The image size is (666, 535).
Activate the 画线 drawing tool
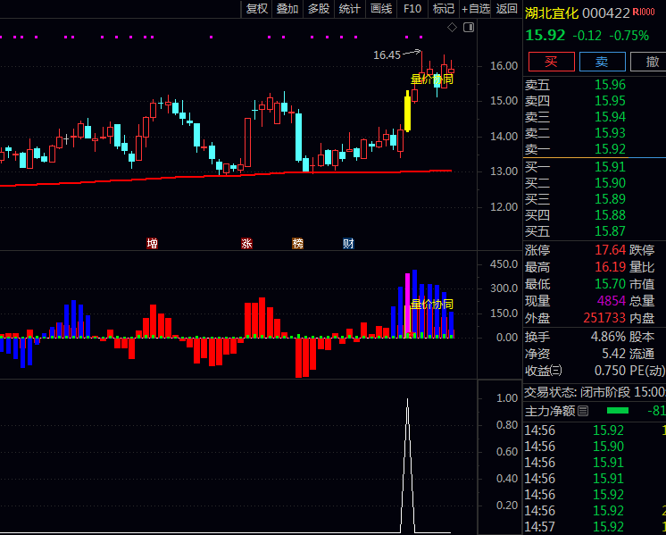click(x=381, y=9)
